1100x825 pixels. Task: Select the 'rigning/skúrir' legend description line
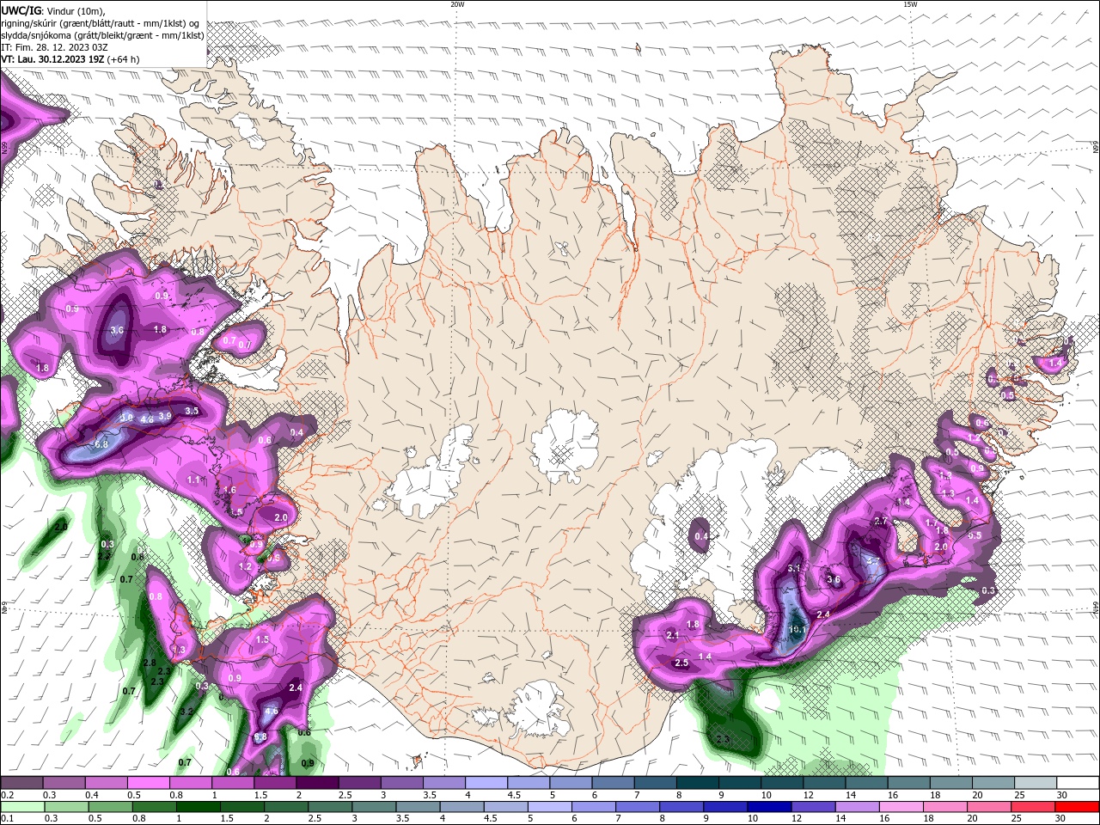tap(101, 22)
